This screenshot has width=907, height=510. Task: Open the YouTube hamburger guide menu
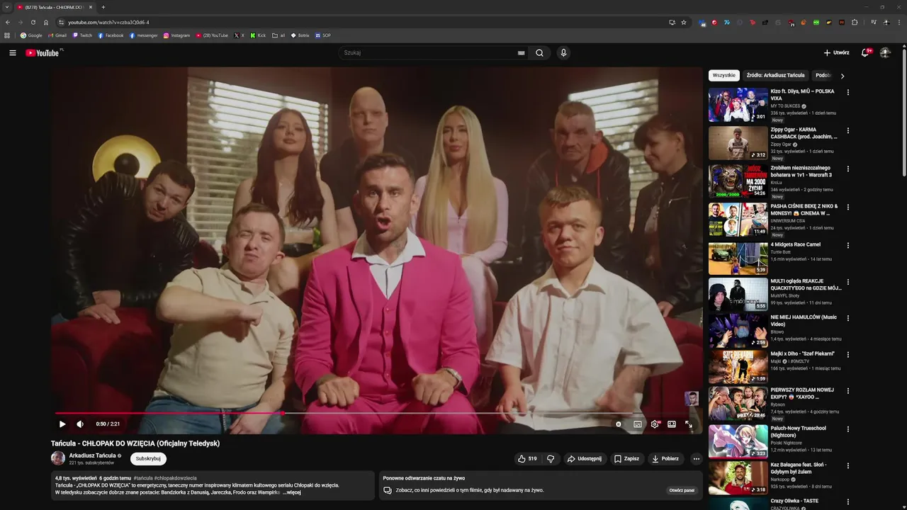pyautogui.click(x=12, y=53)
